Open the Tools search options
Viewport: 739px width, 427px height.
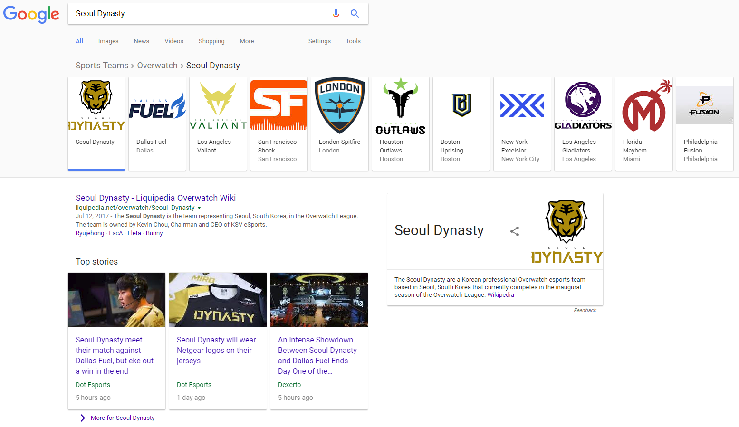point(353,41)
